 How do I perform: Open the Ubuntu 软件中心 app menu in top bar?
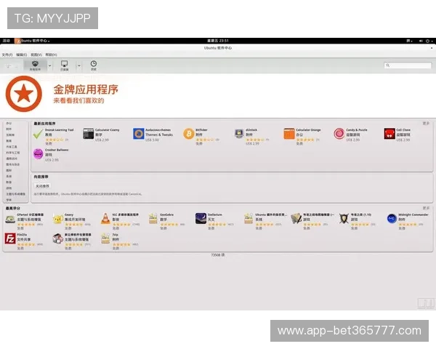pyautogui.click(x=32, y=41)
